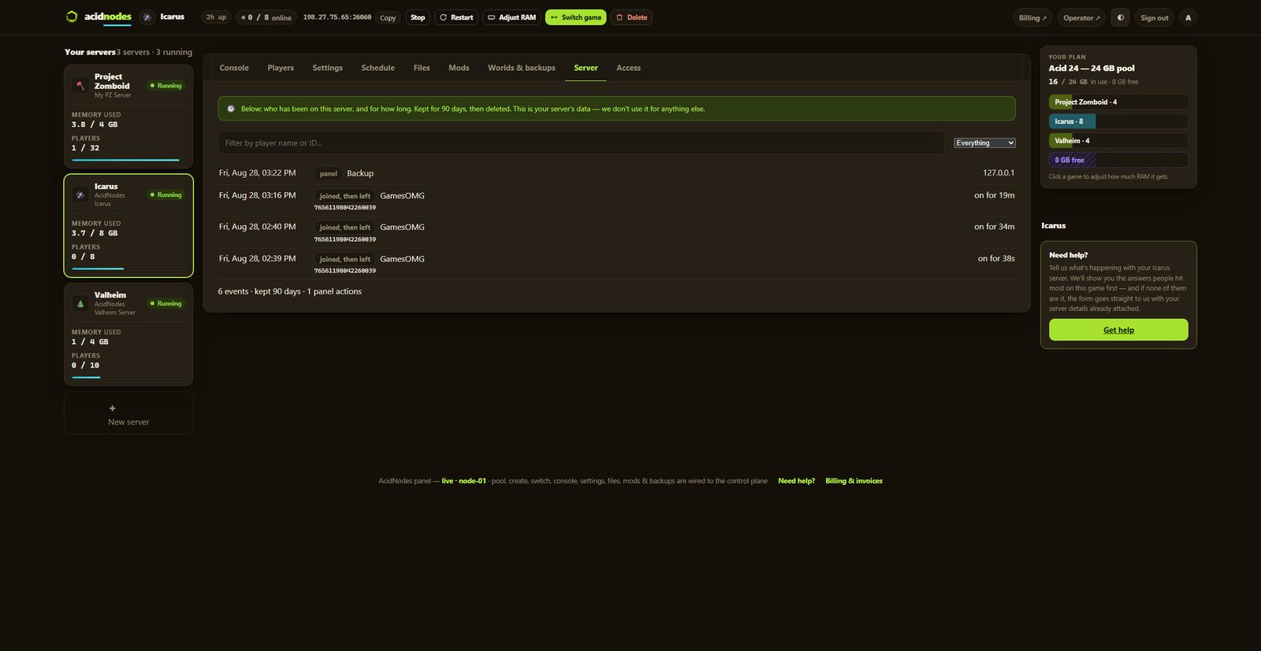Click the Backup panel event entry
The height and width of the screenshot is (651, 1261).
[x=616, y=173]
